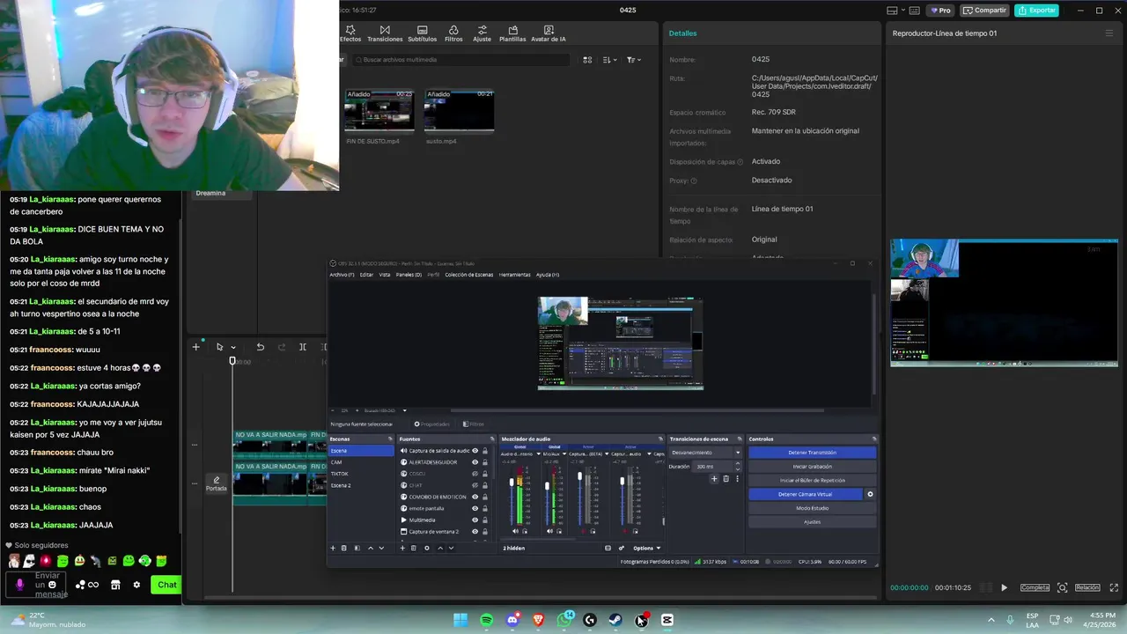Click the Portada cover button

216,483
